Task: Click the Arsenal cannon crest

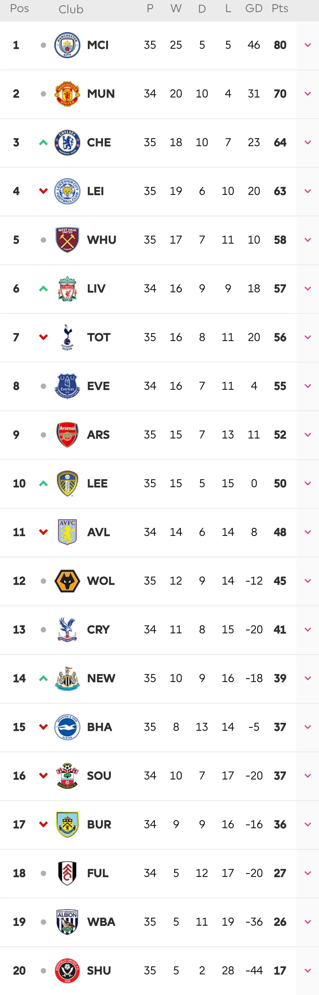Action: tap(67, 435)
